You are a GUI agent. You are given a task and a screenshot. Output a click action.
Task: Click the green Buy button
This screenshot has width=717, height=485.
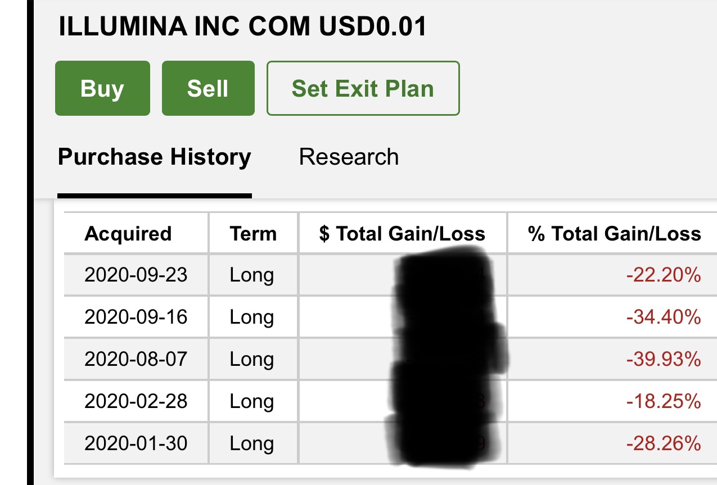[102, 89]
